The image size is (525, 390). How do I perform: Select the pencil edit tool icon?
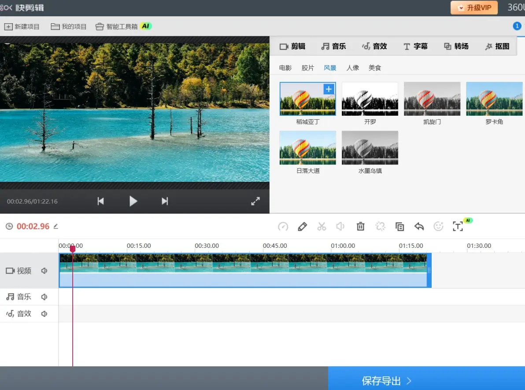tap(302, 227)
